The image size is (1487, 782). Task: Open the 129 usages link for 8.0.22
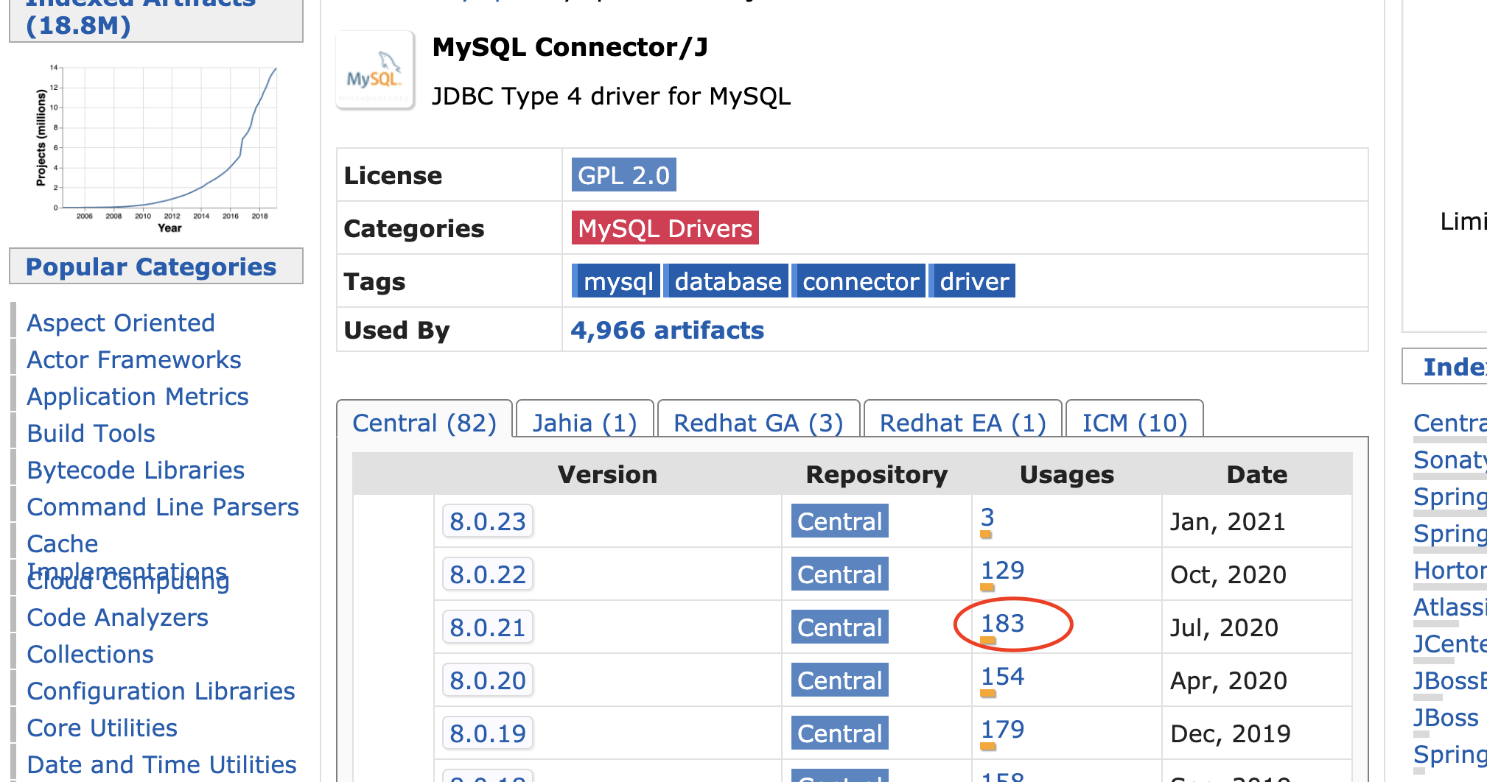pyautogui.click(x=1002, y=571)
